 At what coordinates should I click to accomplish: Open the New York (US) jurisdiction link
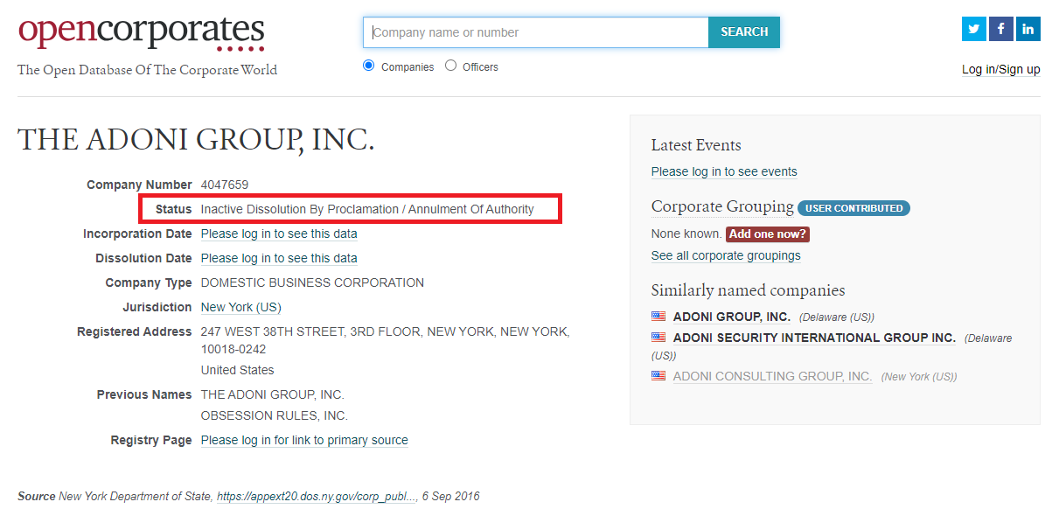point(240,308)
